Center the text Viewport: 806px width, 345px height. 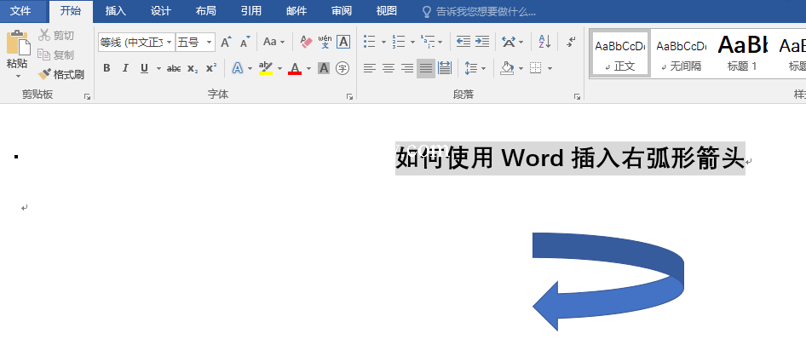coord(389,68)
